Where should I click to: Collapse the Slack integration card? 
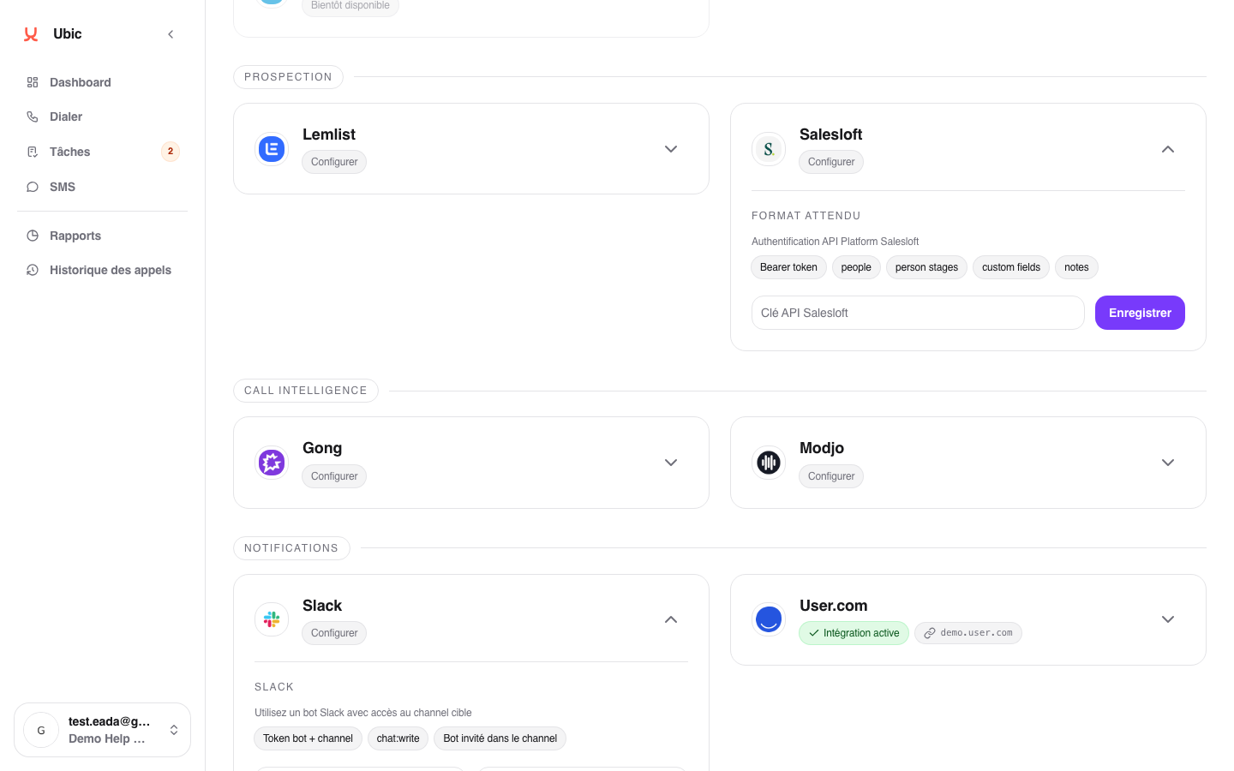click(x=671, y=619)
